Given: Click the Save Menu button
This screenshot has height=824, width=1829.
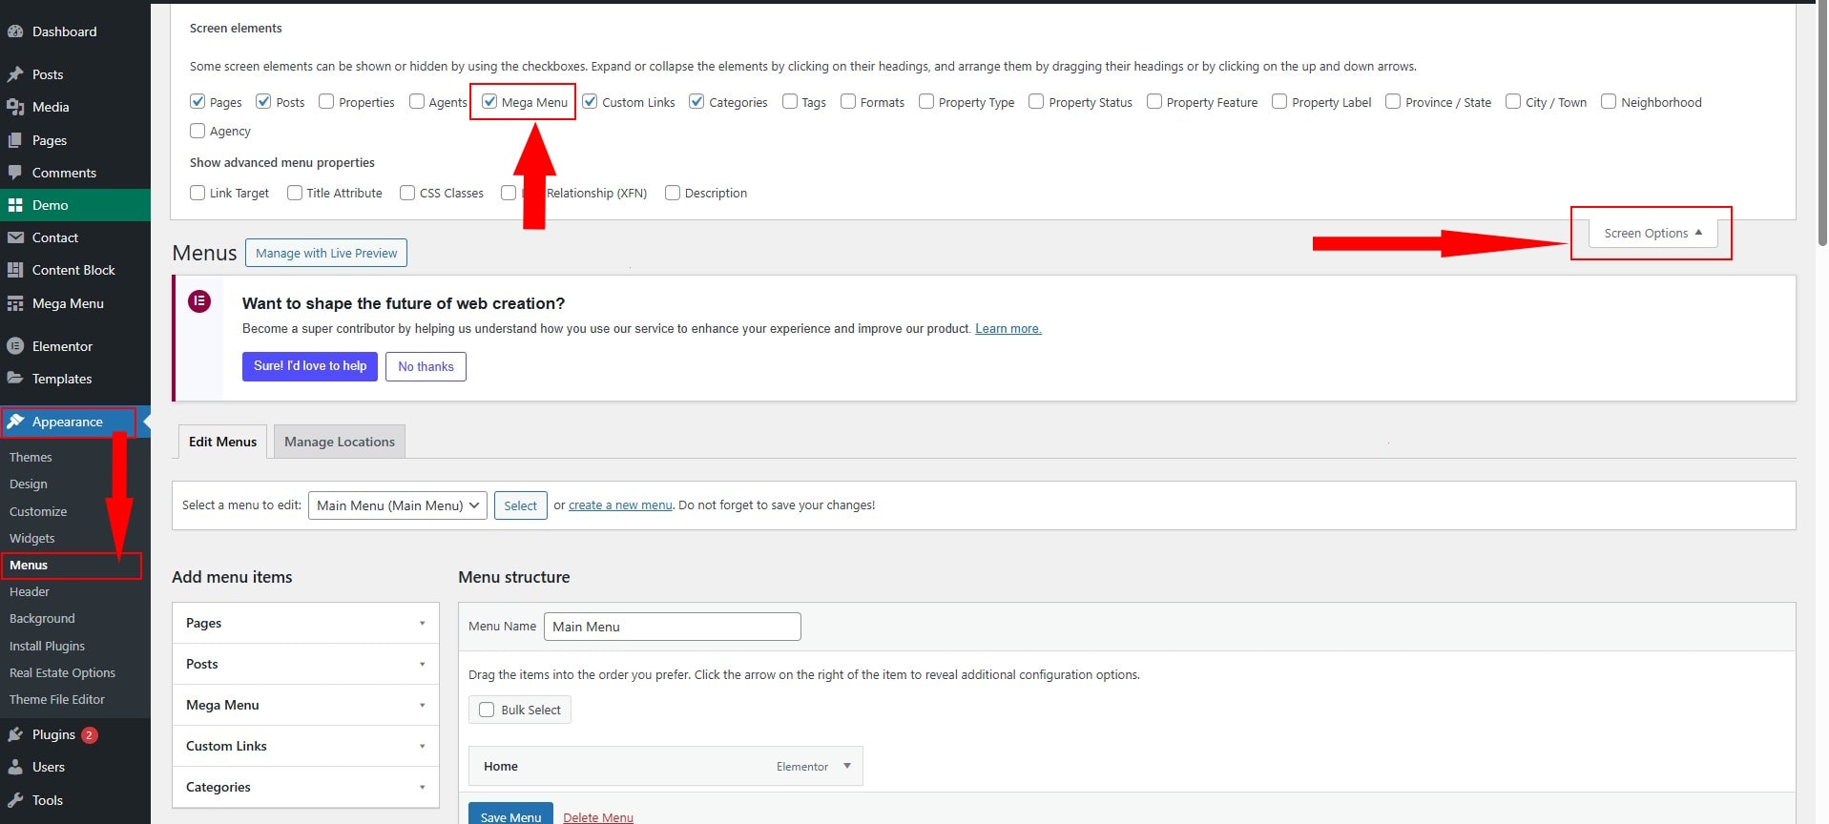Looking at the screenshot, I should [510, 815].
